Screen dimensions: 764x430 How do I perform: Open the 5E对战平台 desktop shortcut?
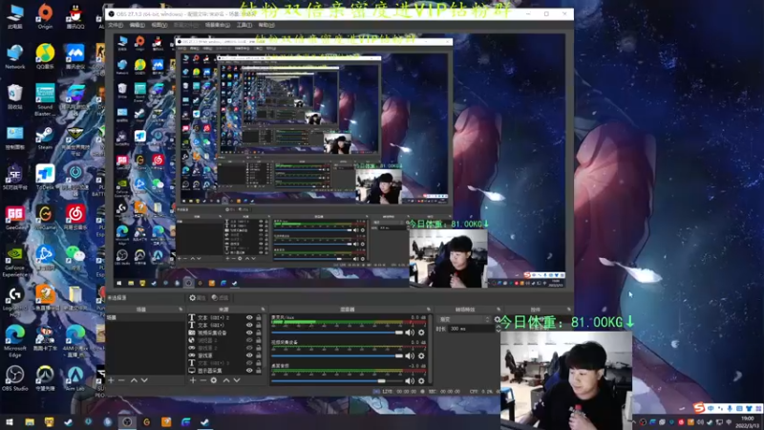(x=14, y=177)
